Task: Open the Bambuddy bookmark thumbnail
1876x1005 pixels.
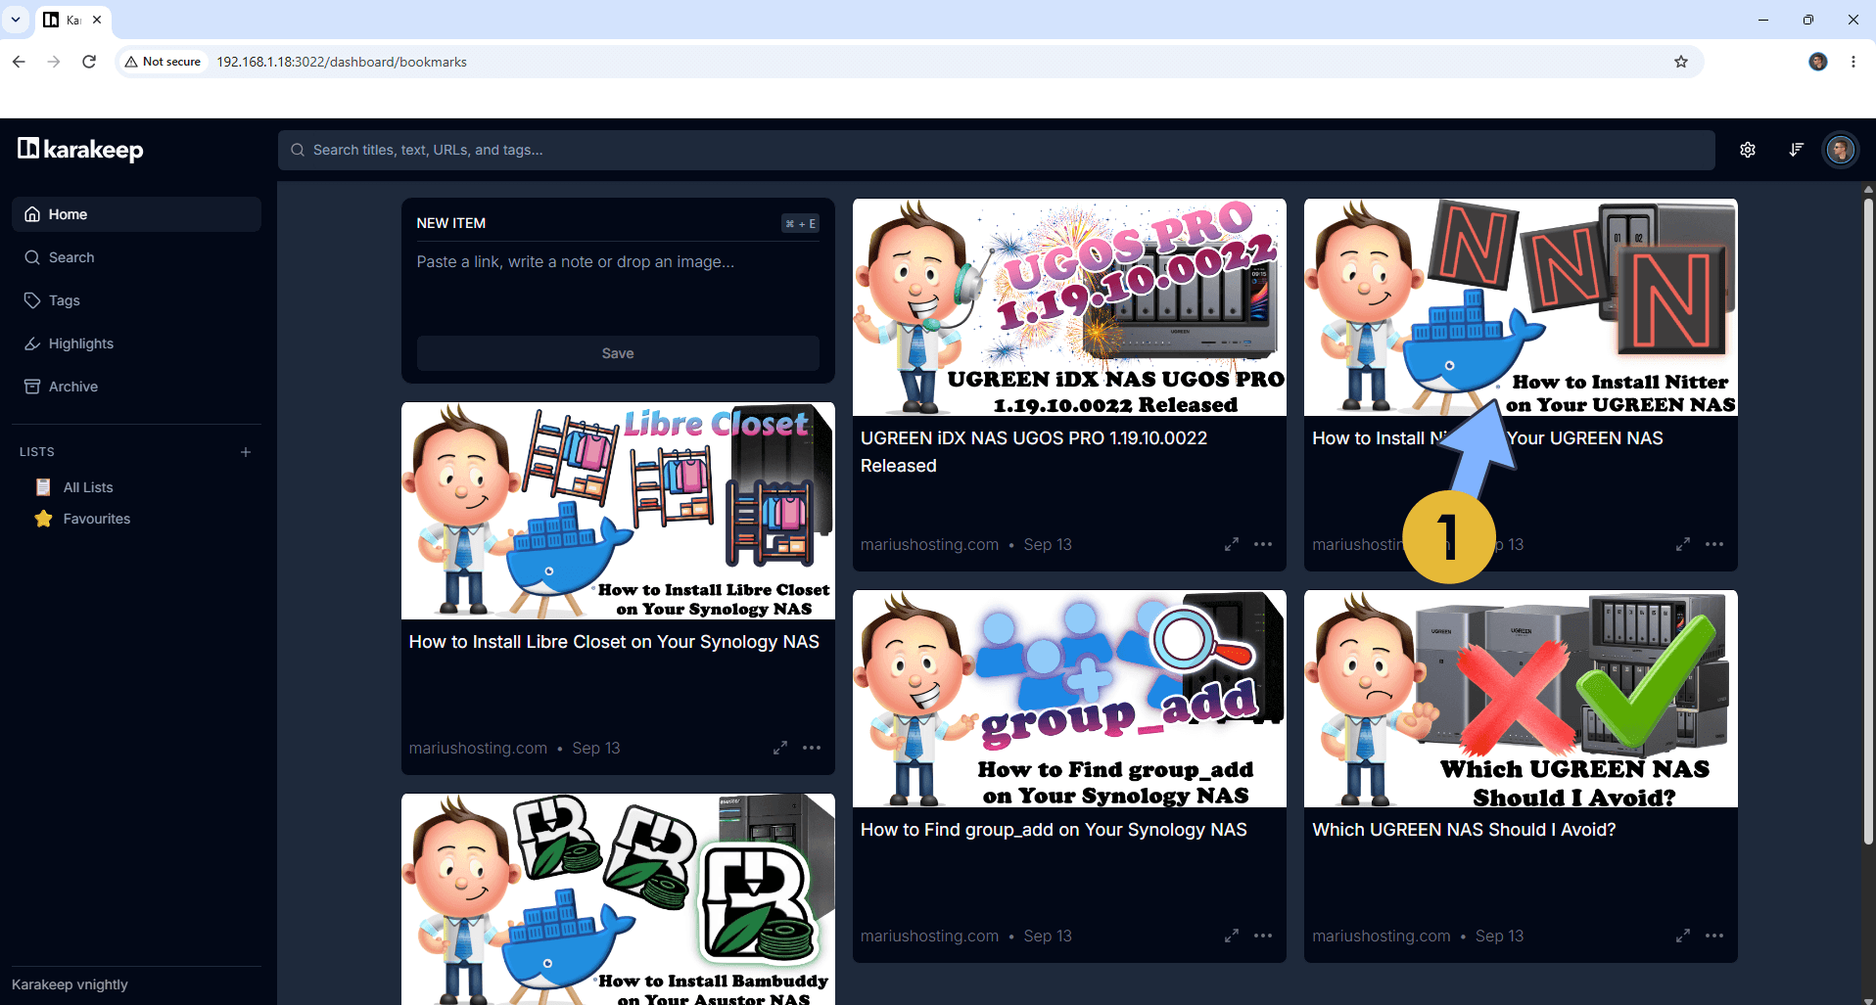Action: tap(618, 899)
